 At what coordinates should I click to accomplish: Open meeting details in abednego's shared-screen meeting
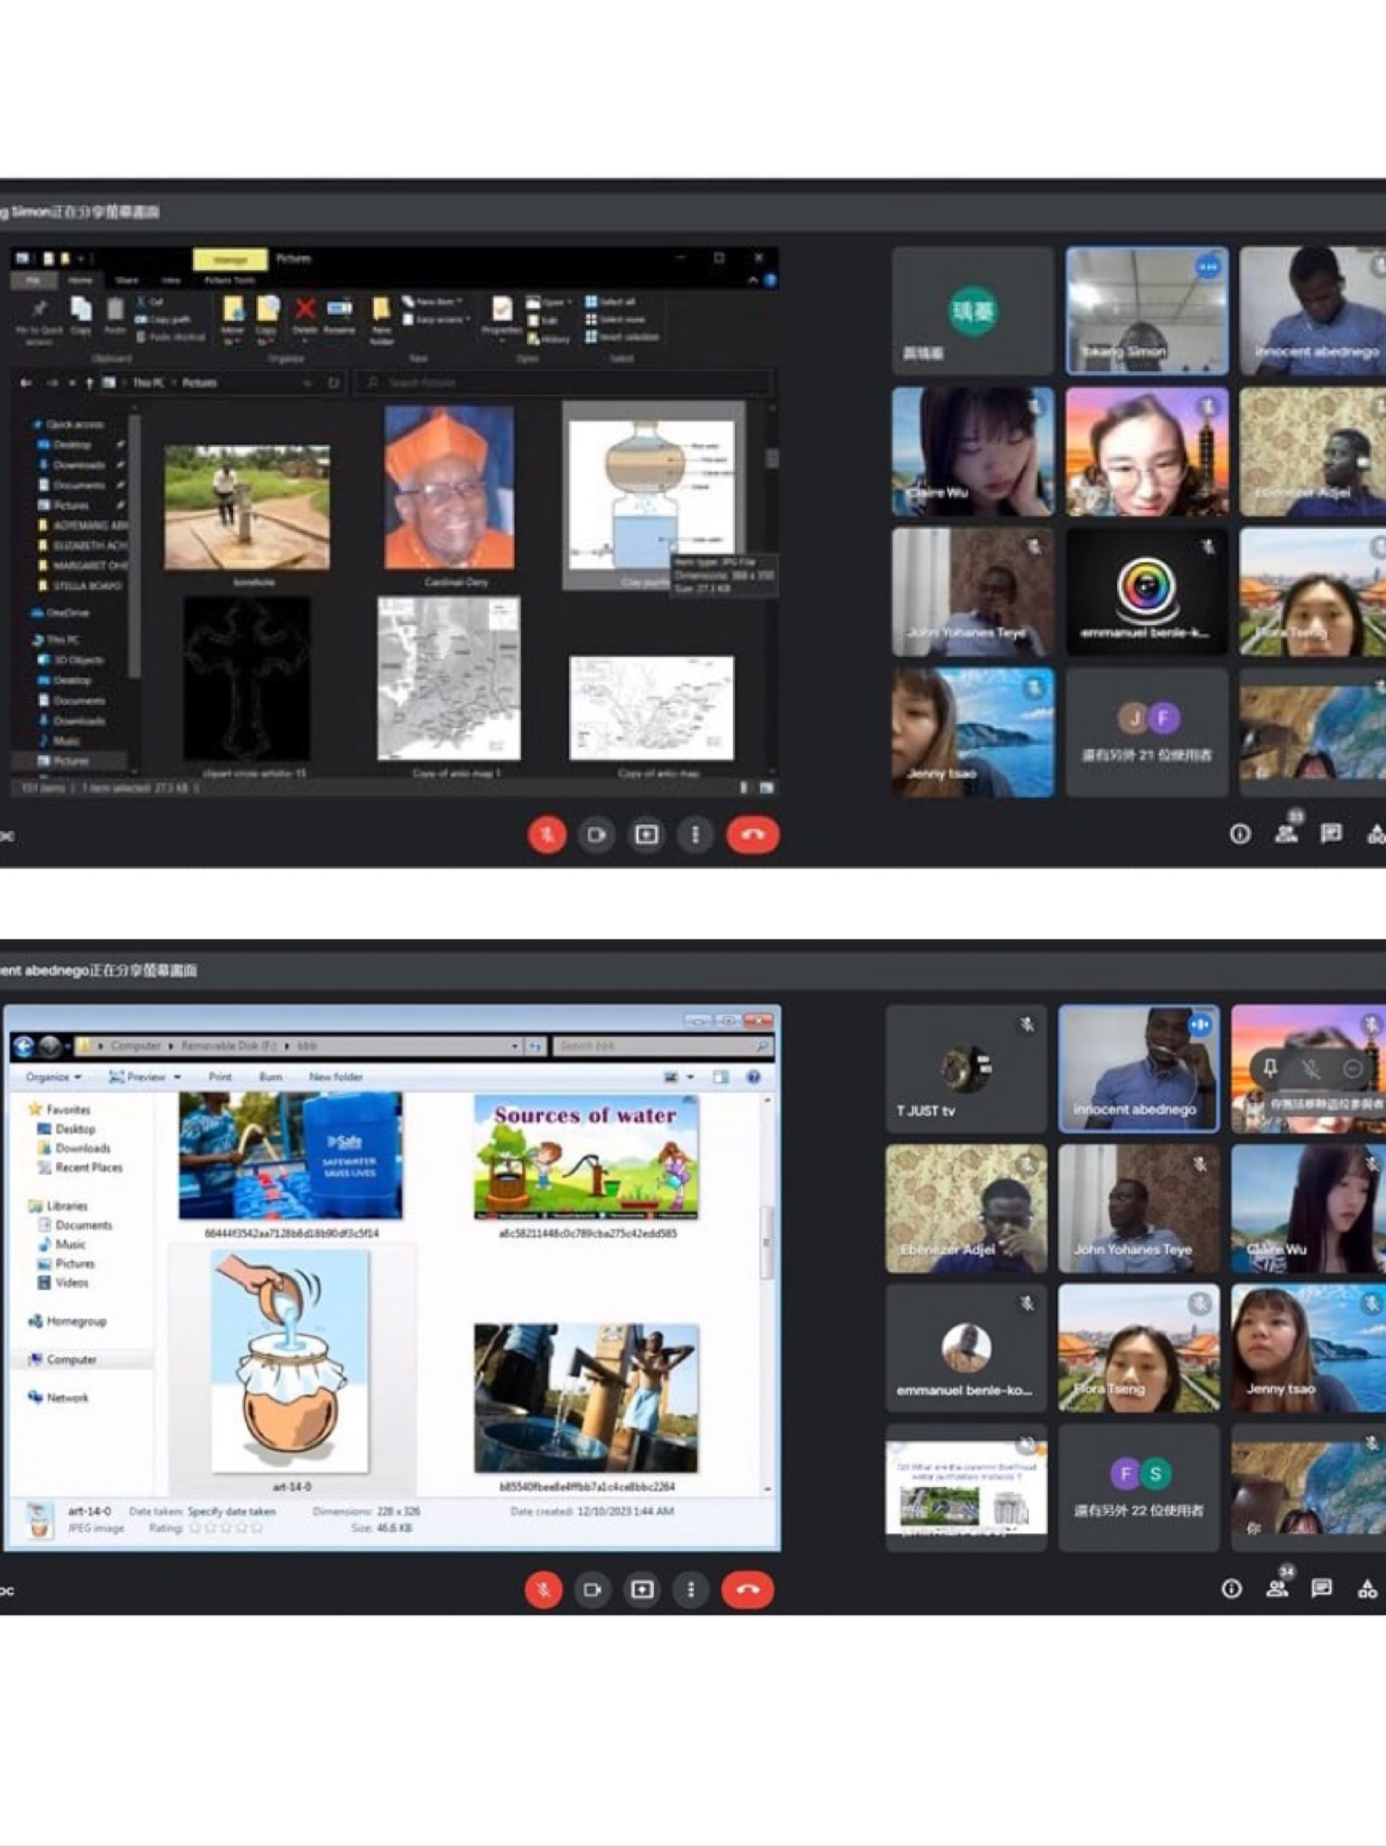point(1231,1589)
